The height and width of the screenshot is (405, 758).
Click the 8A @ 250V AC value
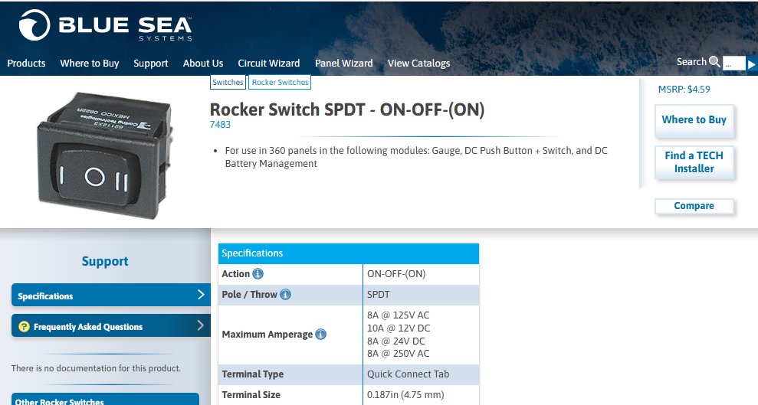pos(398,354)
